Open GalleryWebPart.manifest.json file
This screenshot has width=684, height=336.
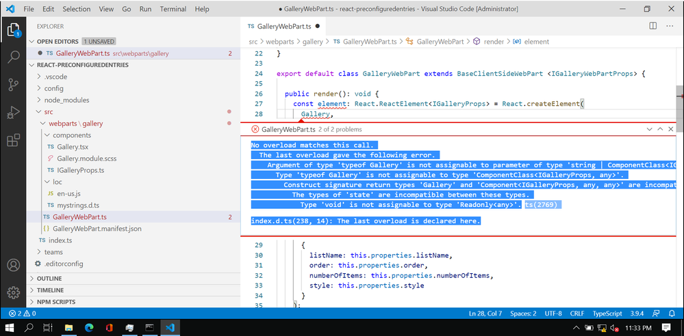coord(133,229)
